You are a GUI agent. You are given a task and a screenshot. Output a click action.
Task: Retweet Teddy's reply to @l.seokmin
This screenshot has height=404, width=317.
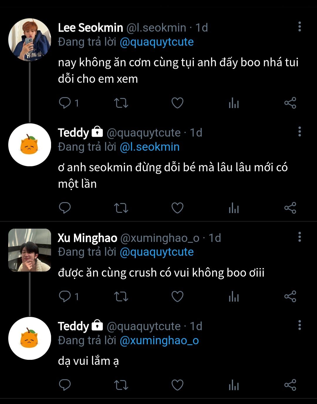tap(121, 208)
